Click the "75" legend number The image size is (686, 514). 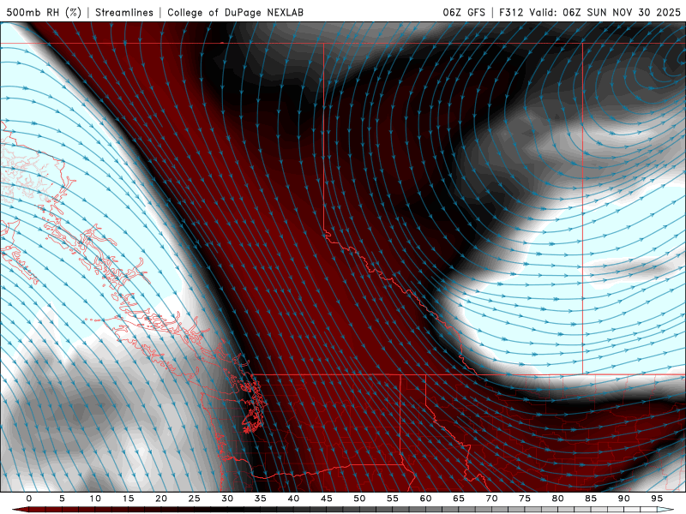525,499
